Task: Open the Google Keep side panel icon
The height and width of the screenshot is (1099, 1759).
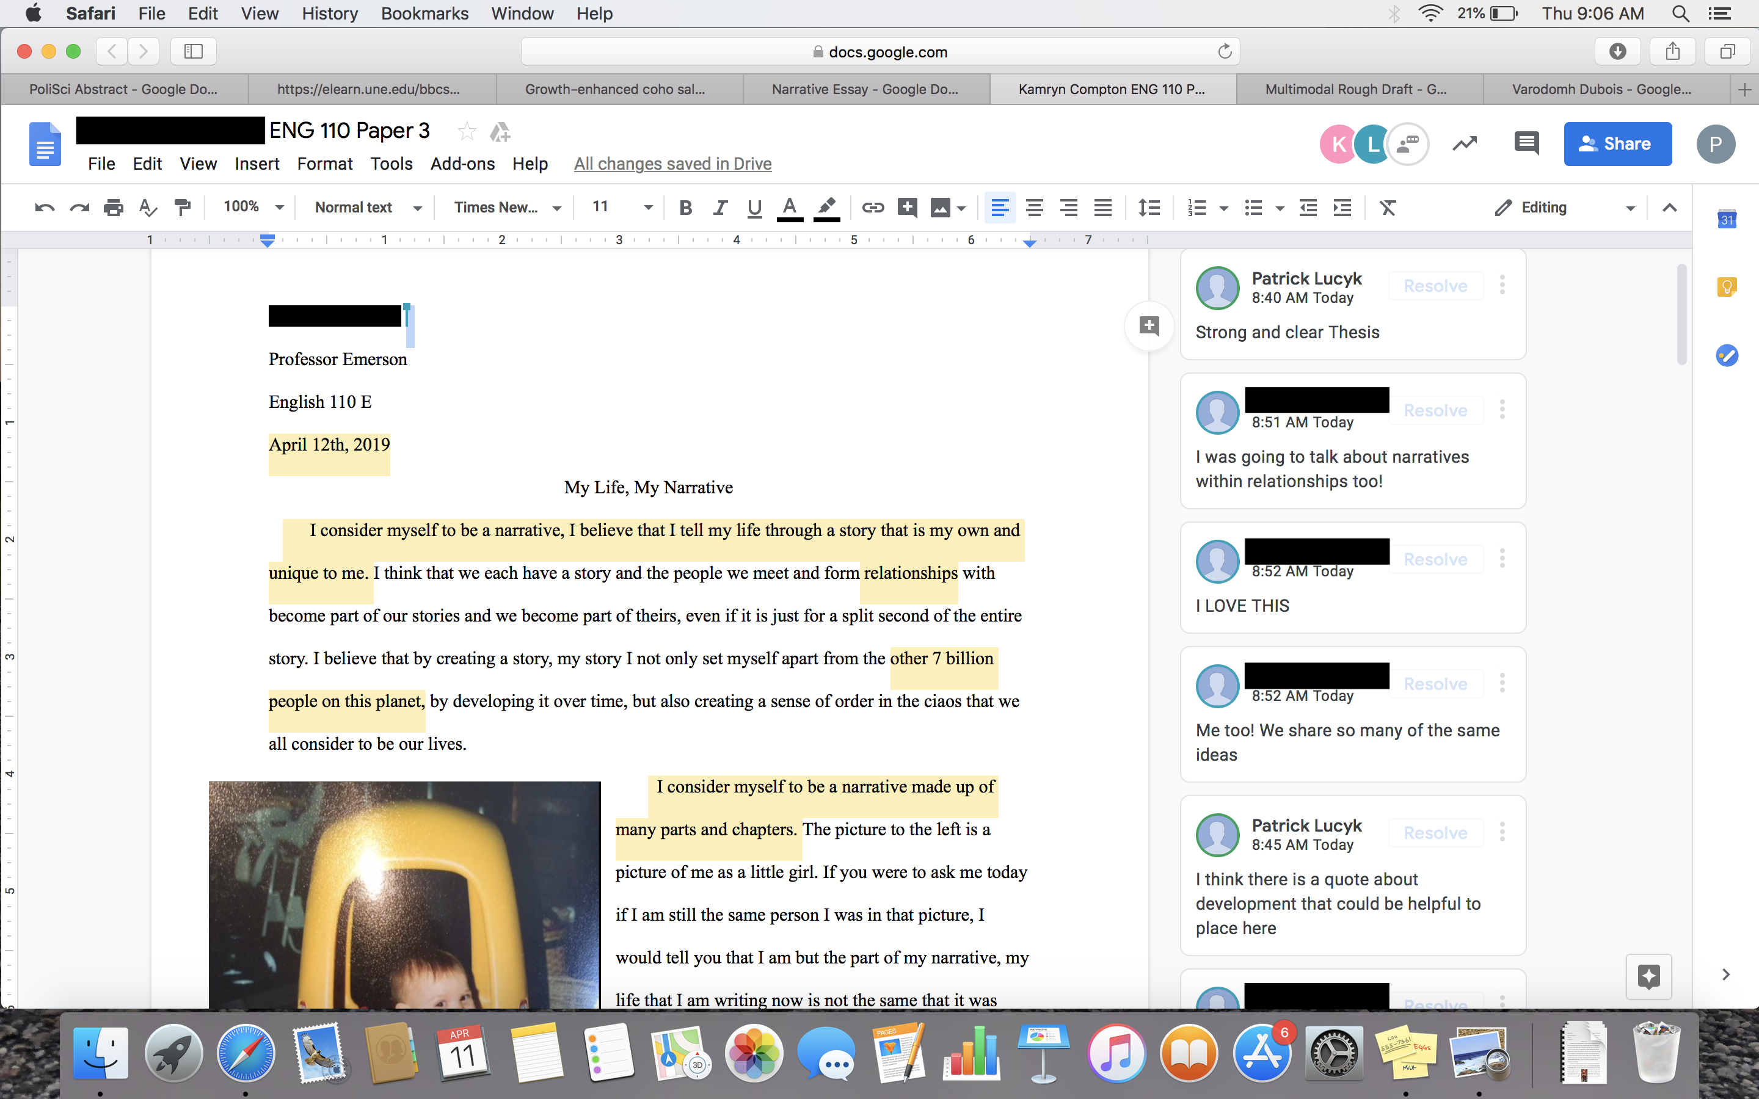Action: click(1726, 287)
